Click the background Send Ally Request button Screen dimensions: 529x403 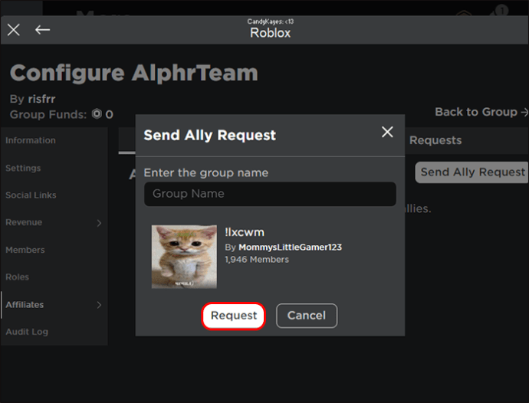pos(472,172)
